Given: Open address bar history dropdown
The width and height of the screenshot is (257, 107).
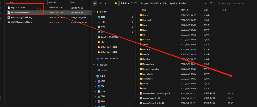Looking at the screenshot, I should 206,3.
